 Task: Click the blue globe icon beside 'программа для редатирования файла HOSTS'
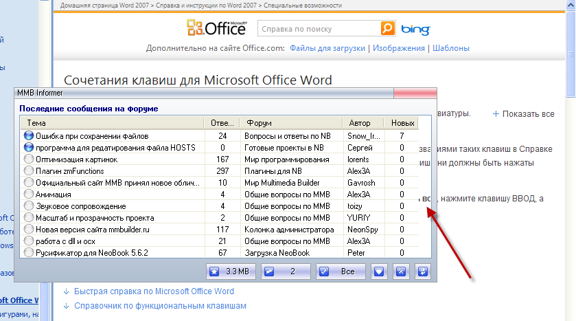point(29,148)
